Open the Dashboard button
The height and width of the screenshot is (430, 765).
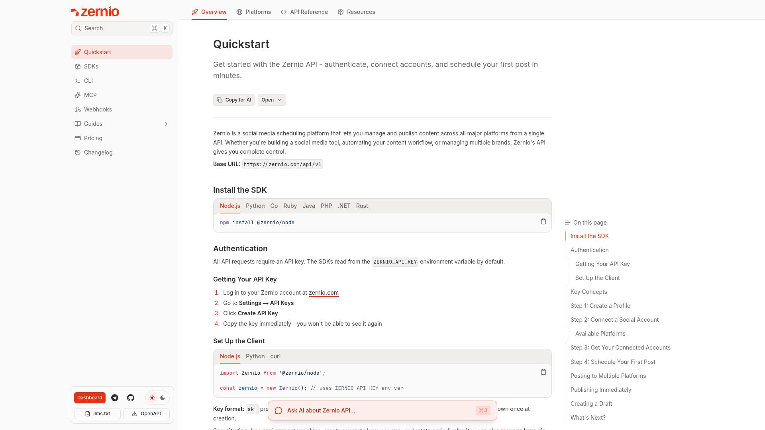(x=90, y=398)
